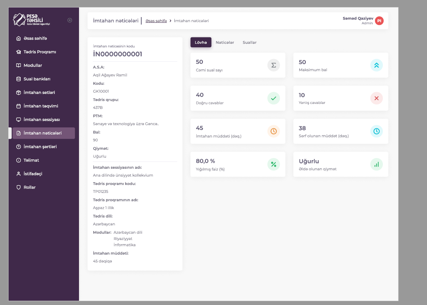This screenshot has height=305, width=427.
Task: Follow the Əsas səhifə breadcrumb link
Action: tap(156, 21)
